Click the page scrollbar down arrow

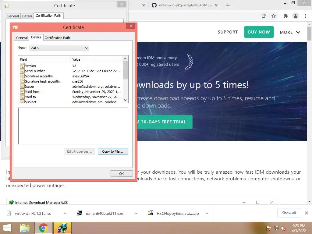pyautogui.click(x=309, y=202)
